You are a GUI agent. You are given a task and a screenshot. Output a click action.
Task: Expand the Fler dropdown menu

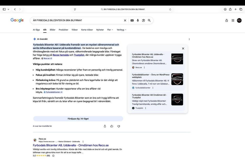coord(110,30)
